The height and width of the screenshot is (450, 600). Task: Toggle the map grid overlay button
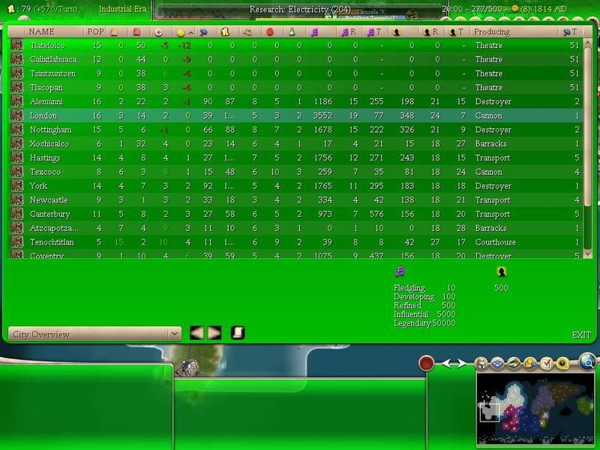(497, 364)
